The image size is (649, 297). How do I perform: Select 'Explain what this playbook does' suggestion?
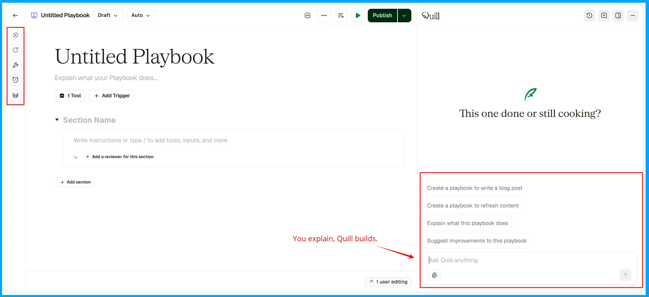[x=467, y=223]
